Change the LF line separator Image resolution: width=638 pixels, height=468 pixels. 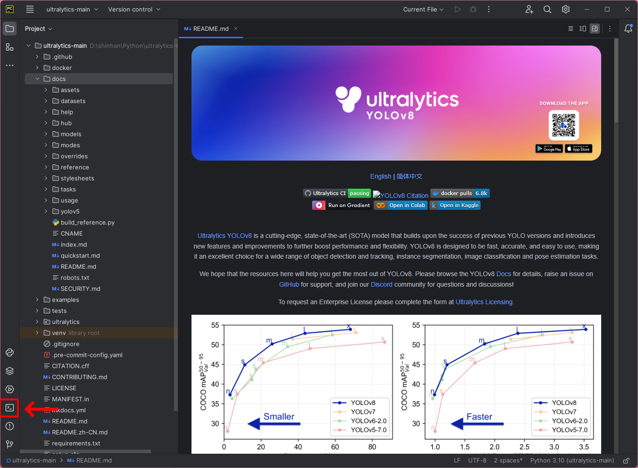pos(457,461)
